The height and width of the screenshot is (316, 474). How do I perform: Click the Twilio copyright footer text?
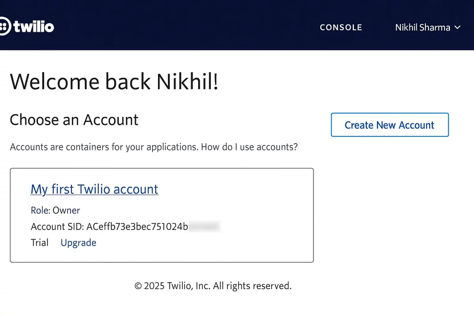(x=213, y=285)
